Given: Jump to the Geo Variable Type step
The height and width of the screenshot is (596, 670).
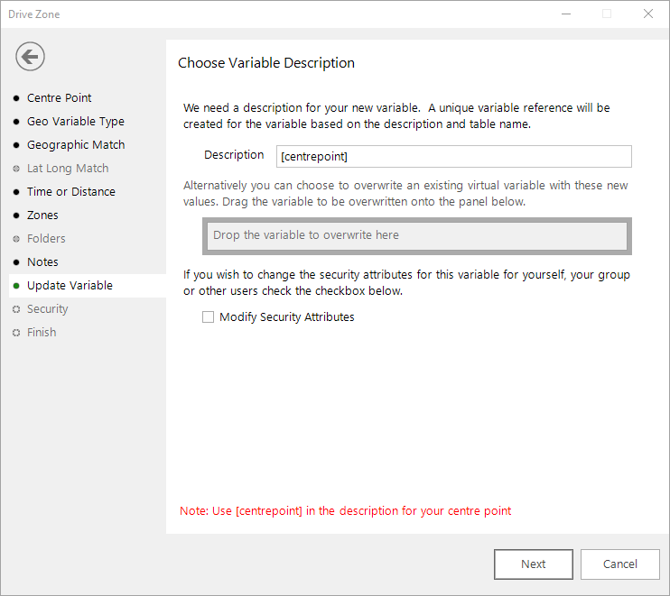Looking at the screenshot, I should point(76,122).
